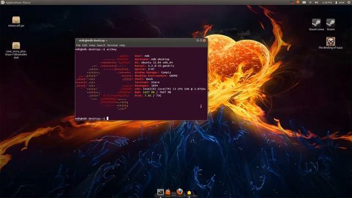
Task: Open the terminal File menu
Action: point(78,45)
